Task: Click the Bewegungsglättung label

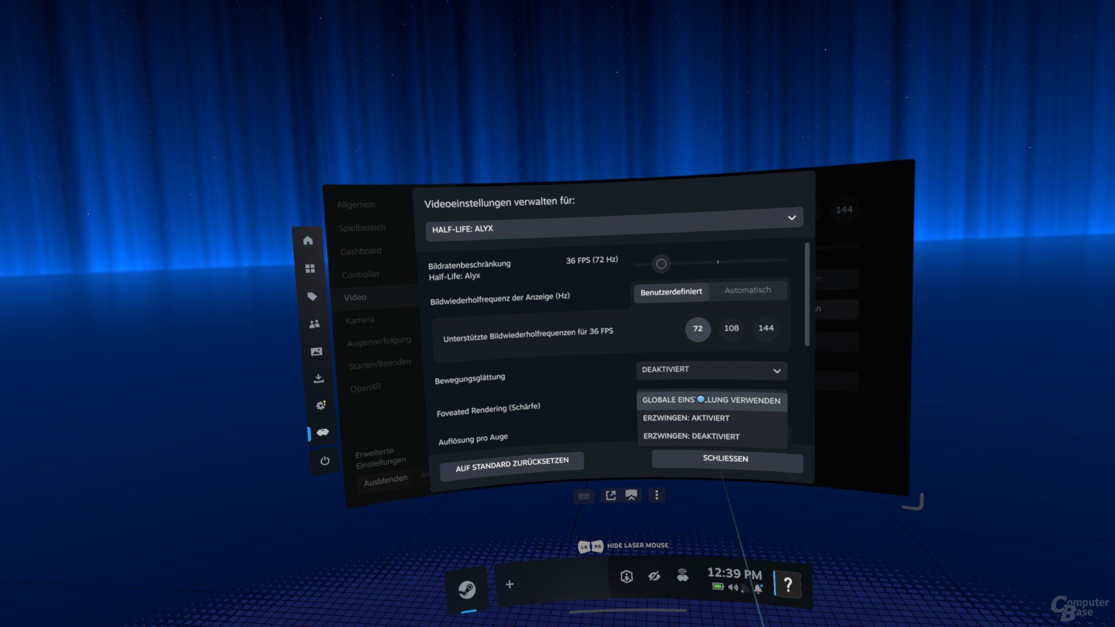Action: [470, 379]
